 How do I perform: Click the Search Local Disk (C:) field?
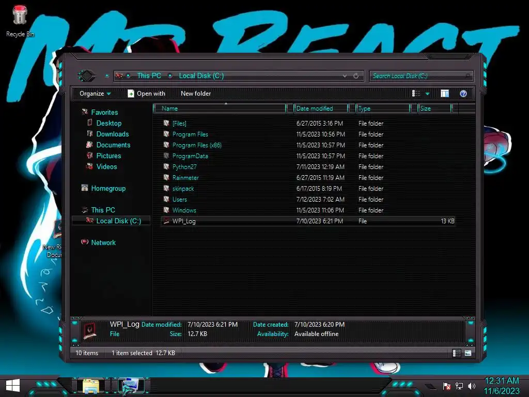pyautogui.click(x=421, y=76)
